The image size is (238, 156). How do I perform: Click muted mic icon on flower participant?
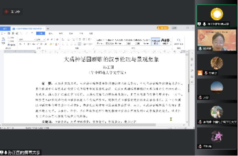coord(201,146)
